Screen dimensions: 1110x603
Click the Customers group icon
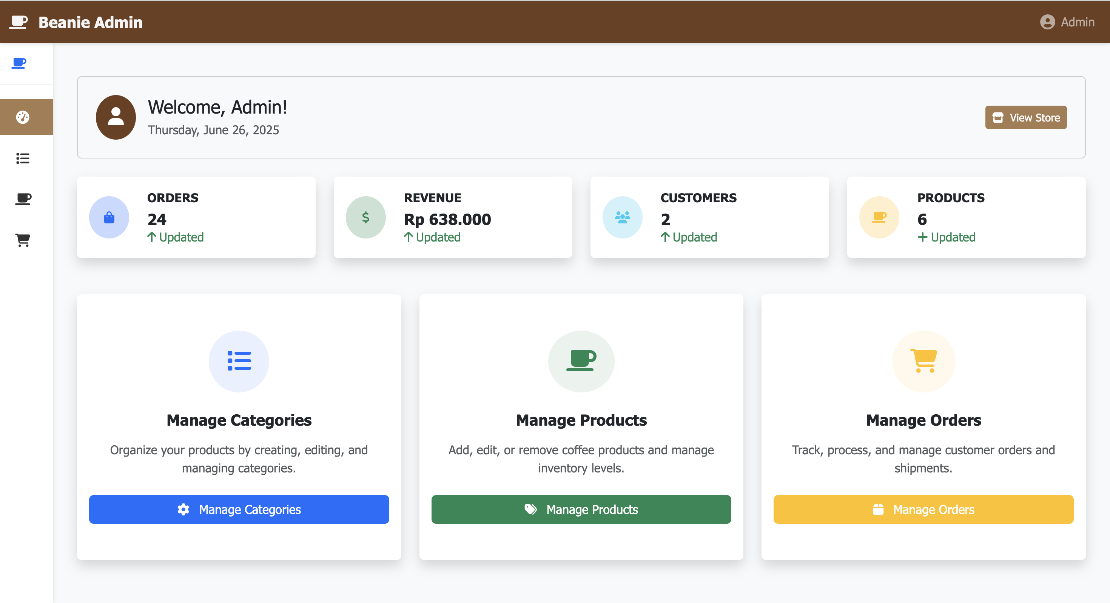click(622, 217)
